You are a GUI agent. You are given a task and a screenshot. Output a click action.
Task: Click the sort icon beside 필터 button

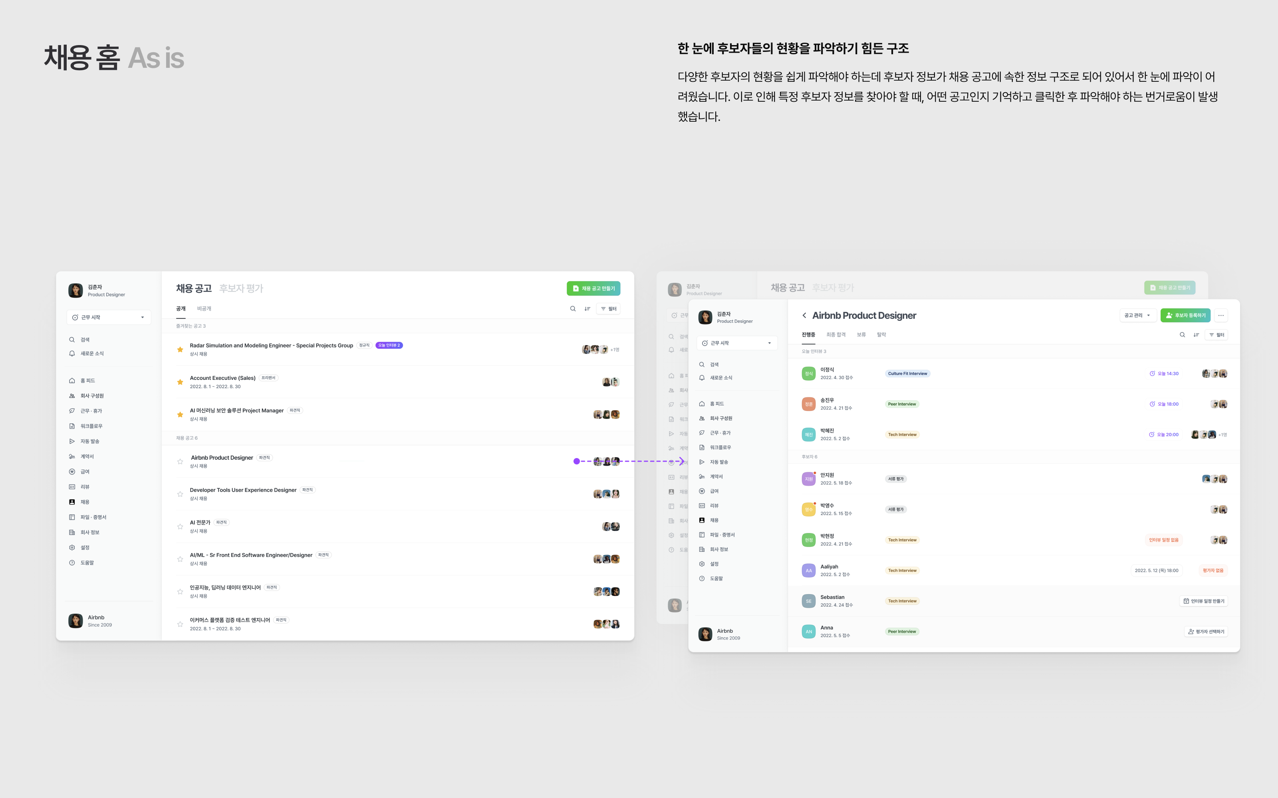587,309
